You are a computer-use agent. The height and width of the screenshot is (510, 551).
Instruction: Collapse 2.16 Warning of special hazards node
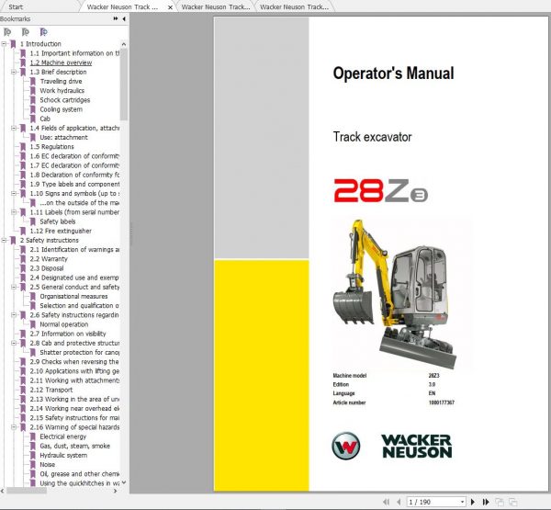click(x=14, y=427)
